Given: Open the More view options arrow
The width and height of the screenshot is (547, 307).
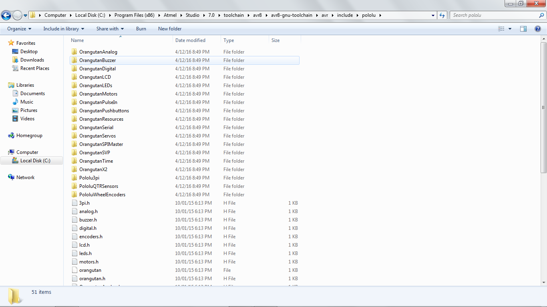Looking at the screenshot, I should click(510, 29).
